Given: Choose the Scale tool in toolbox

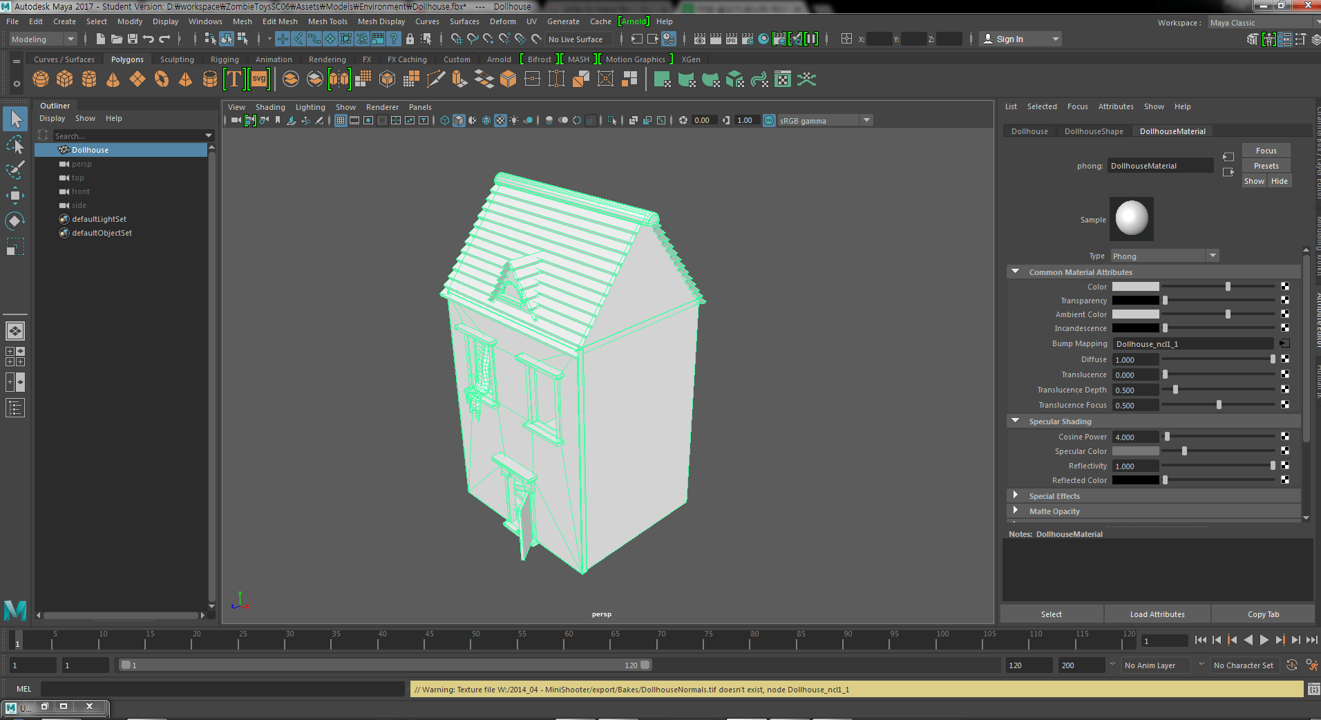Looking at the screenshot, I should coord(15,247).
